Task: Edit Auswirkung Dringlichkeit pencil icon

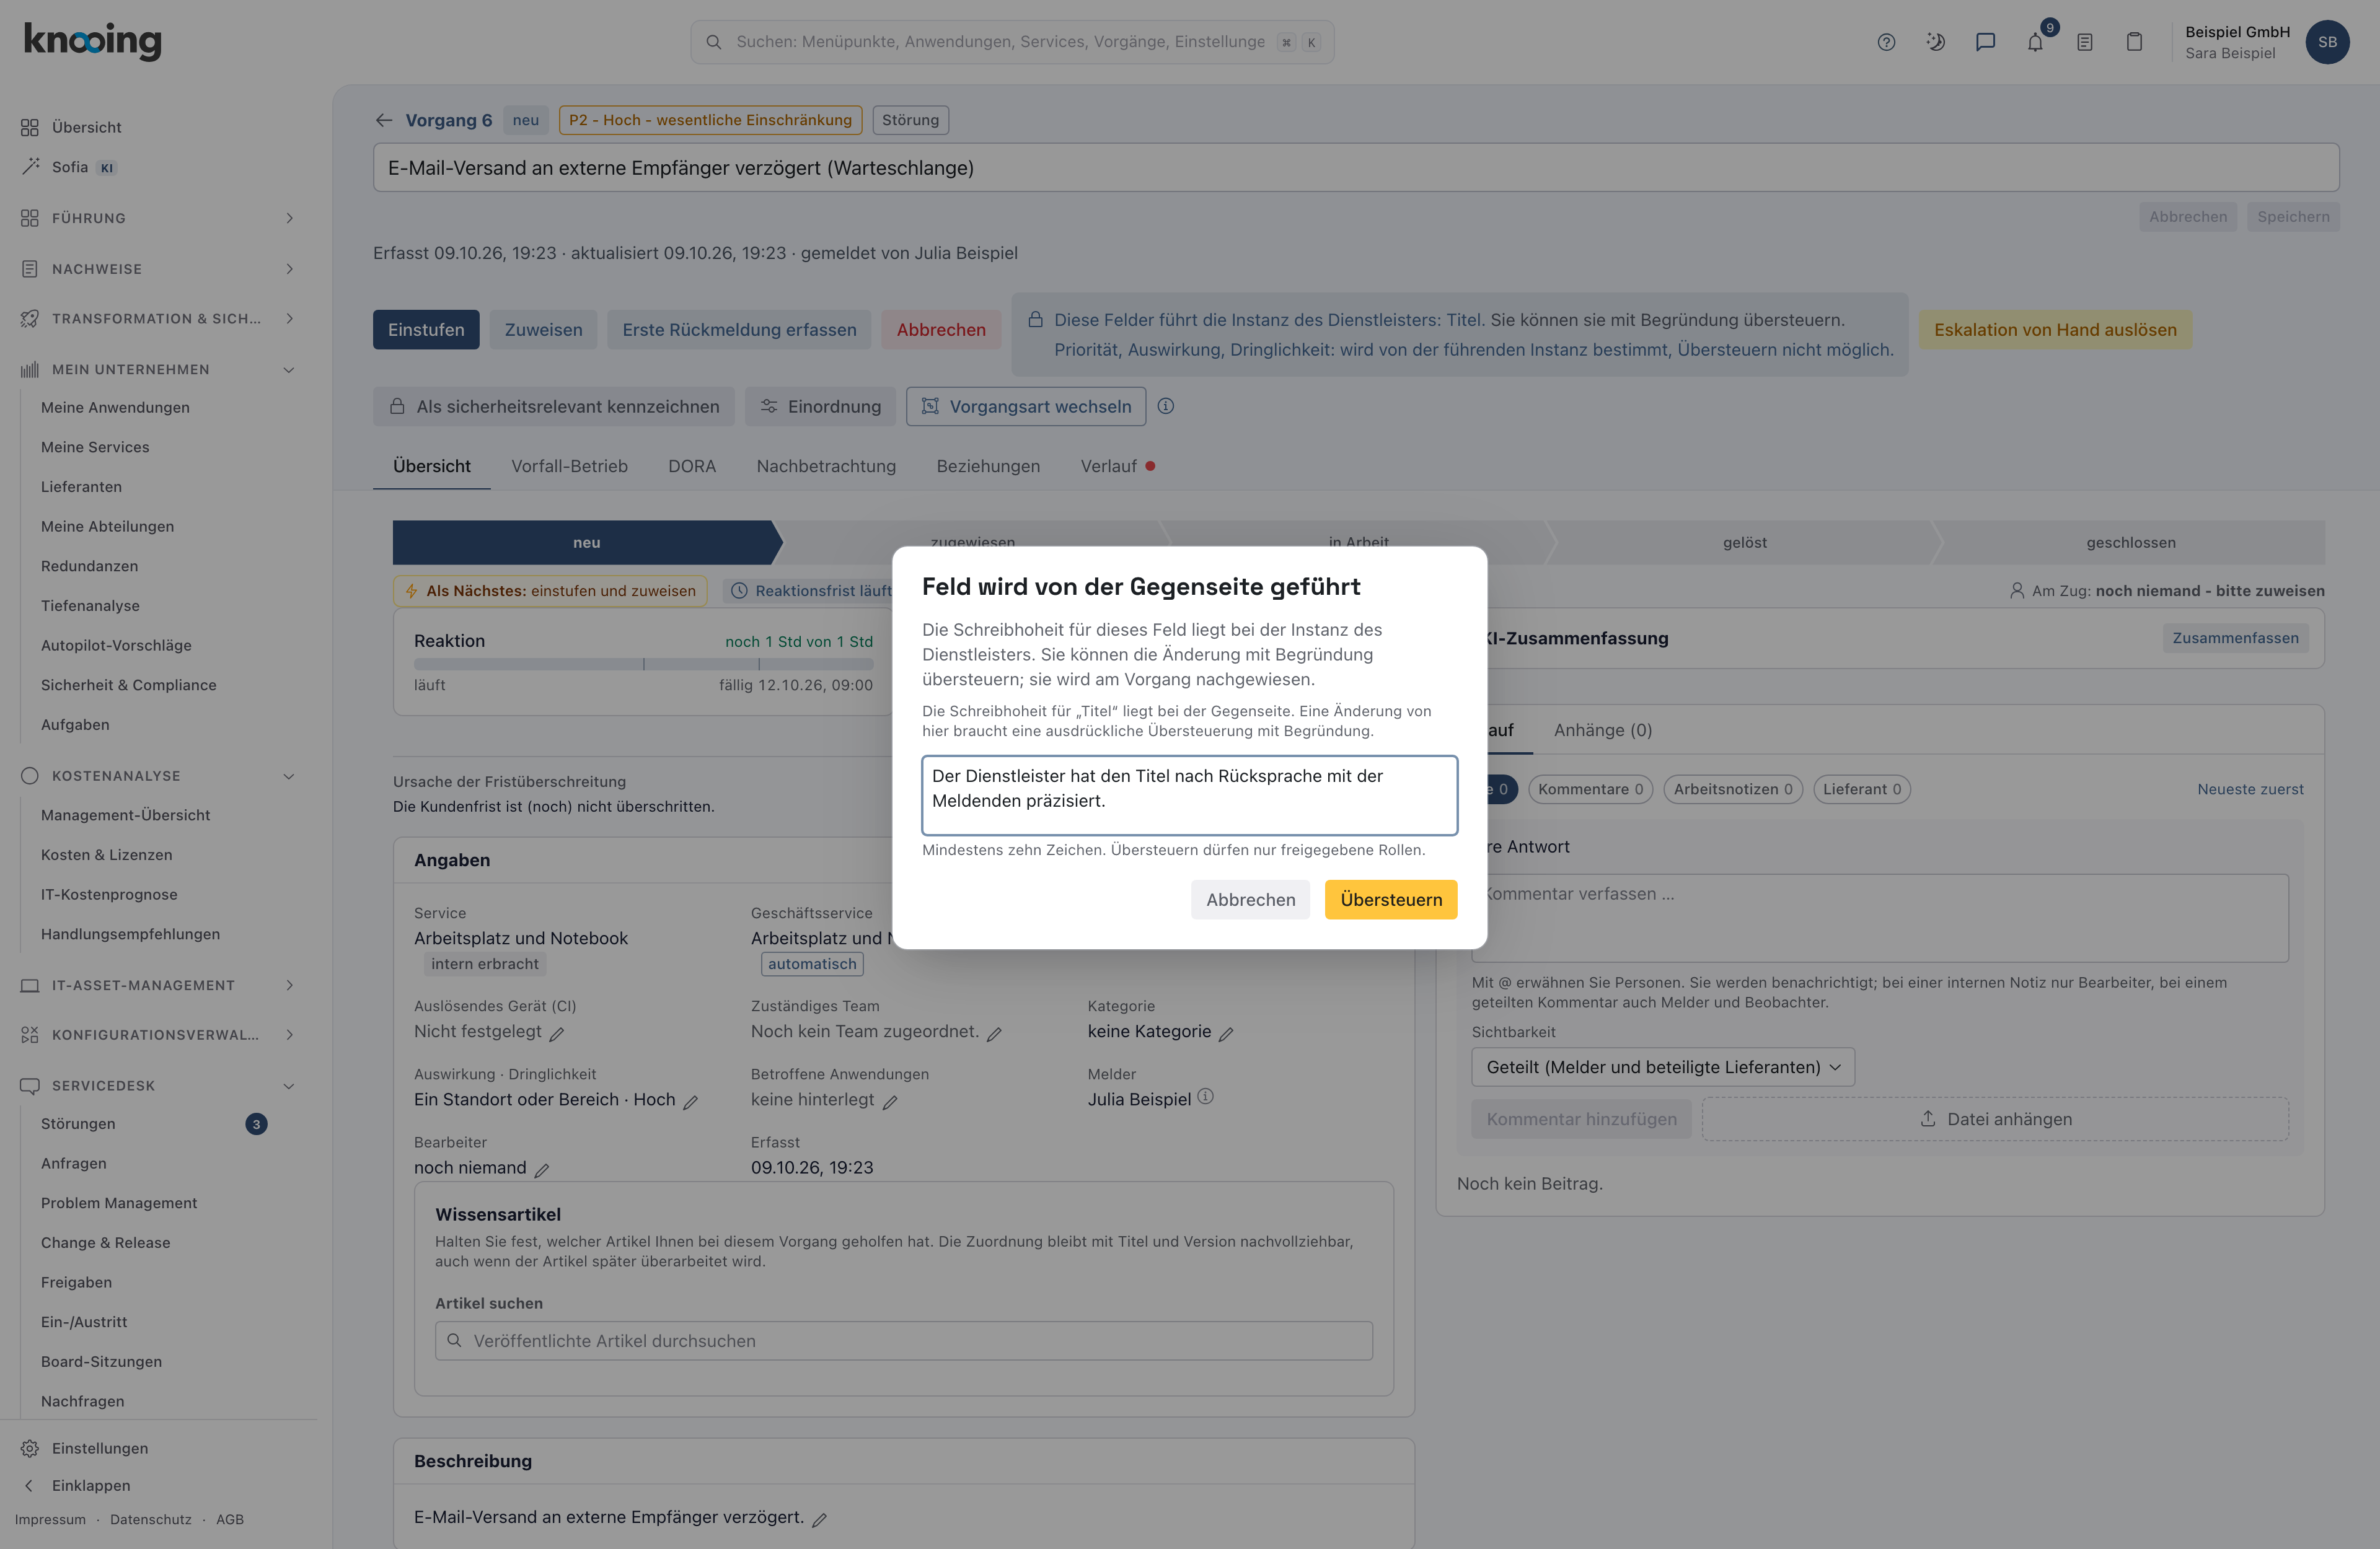Action: point(690,1102)
